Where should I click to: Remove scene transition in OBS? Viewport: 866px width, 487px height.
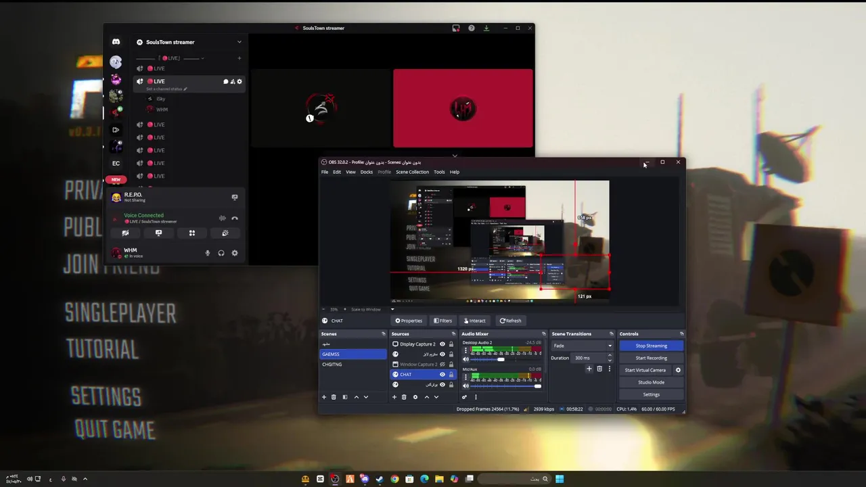point(599,369)
